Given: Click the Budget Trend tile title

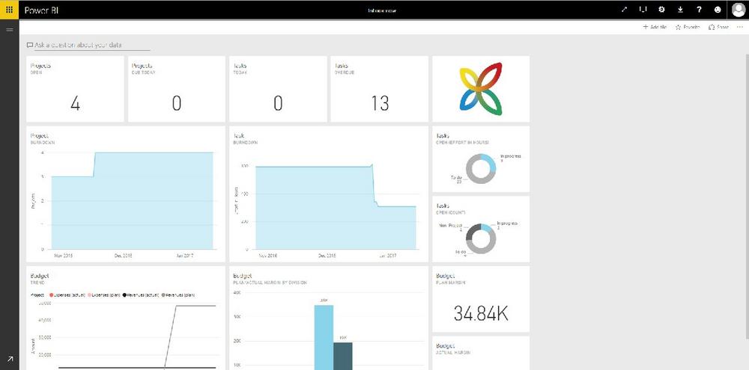Looking at the screenshot, I should (39, 276).
